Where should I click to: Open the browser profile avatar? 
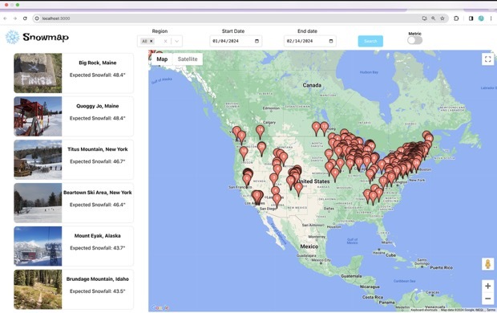pos(481,18)
